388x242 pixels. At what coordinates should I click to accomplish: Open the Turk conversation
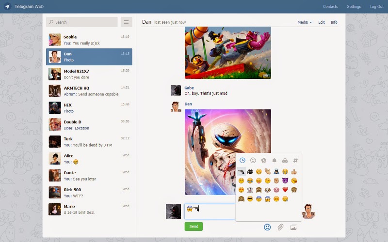89,142
